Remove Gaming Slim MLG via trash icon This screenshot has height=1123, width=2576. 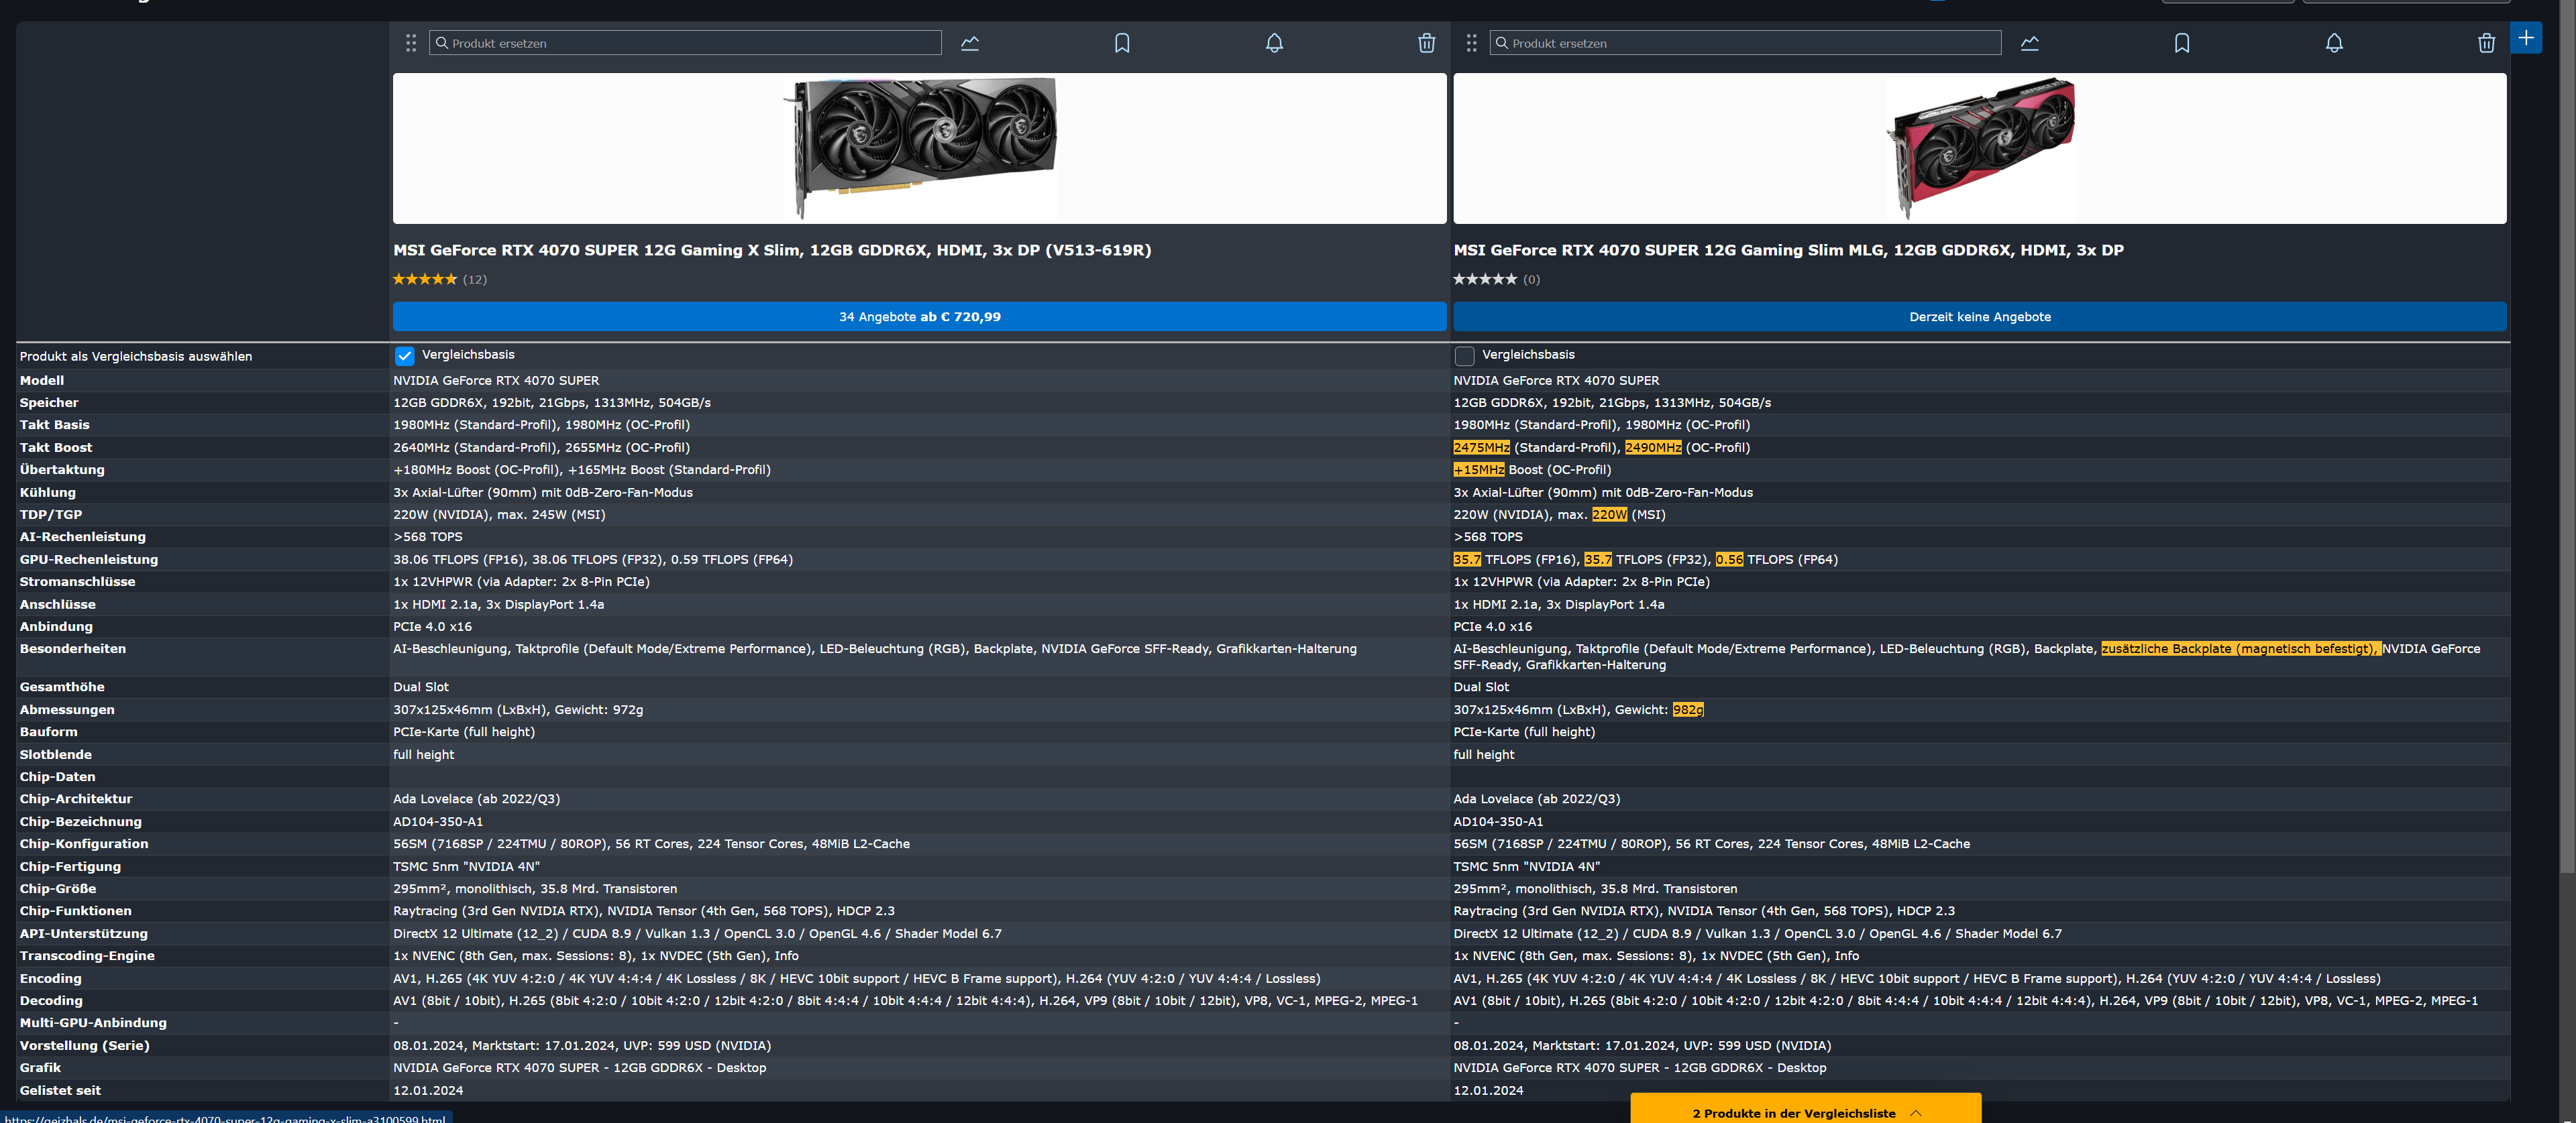coord(2486,43)
